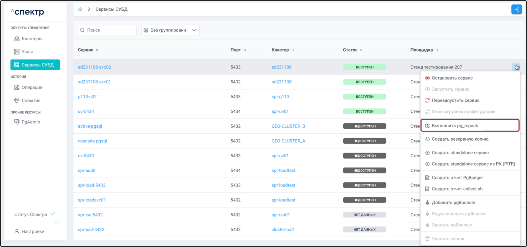This screenshot has width=527, height=247.
Task: Open the GEO-CLUSTER_B cluster link
Action: [x=288, y=126]
